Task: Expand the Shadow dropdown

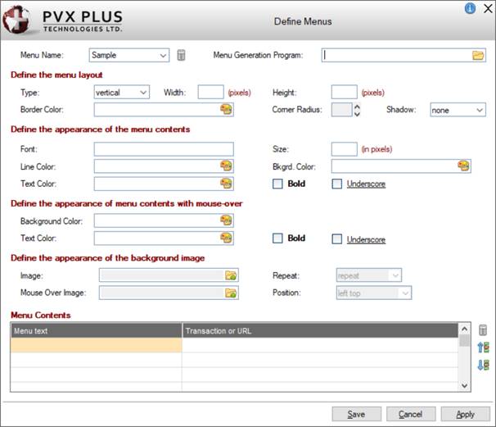Action: tap(479, 110)
